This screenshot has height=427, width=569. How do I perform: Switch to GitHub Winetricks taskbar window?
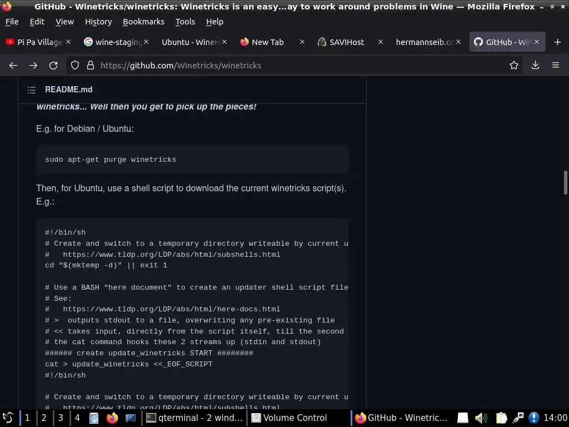402,418
